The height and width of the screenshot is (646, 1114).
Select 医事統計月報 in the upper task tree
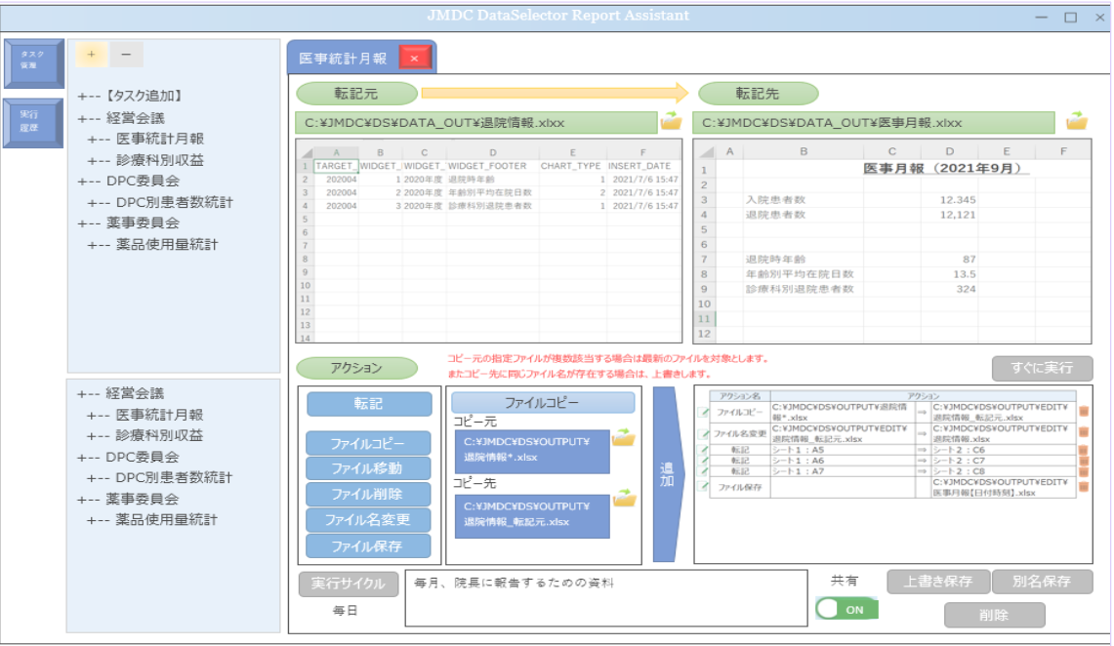pos(145,140)
